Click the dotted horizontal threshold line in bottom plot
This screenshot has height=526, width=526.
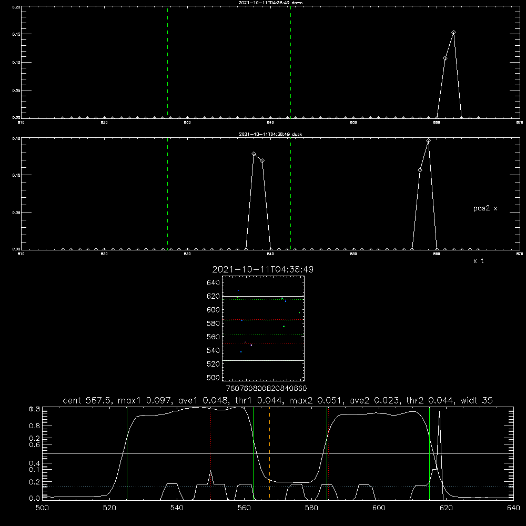pyautogui.click(x=278, y=487)
